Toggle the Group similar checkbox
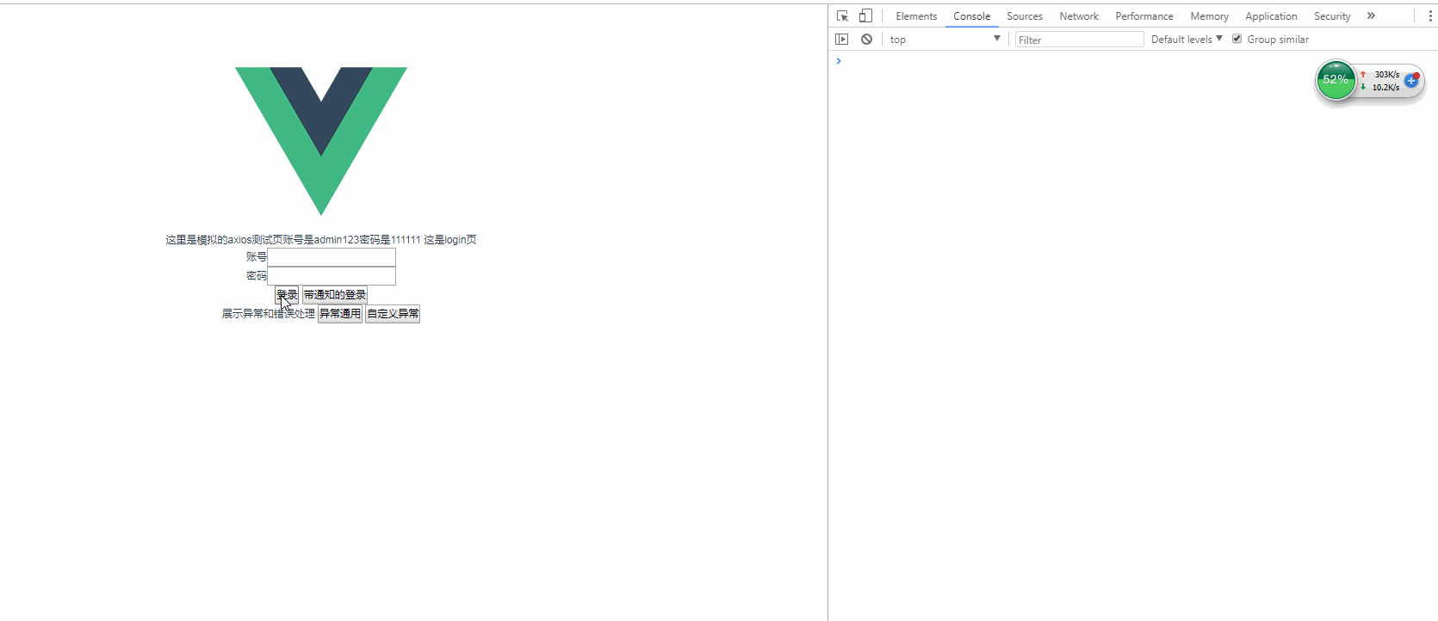 pyautogui.click(x=1237, y=39)
